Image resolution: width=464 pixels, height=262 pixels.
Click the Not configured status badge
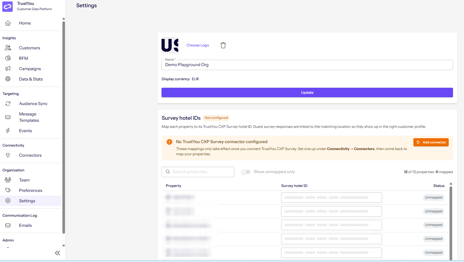pos(216,118)
